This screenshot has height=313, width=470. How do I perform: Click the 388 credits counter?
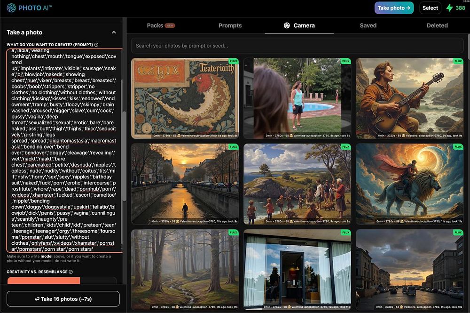[x=460, y=8]
